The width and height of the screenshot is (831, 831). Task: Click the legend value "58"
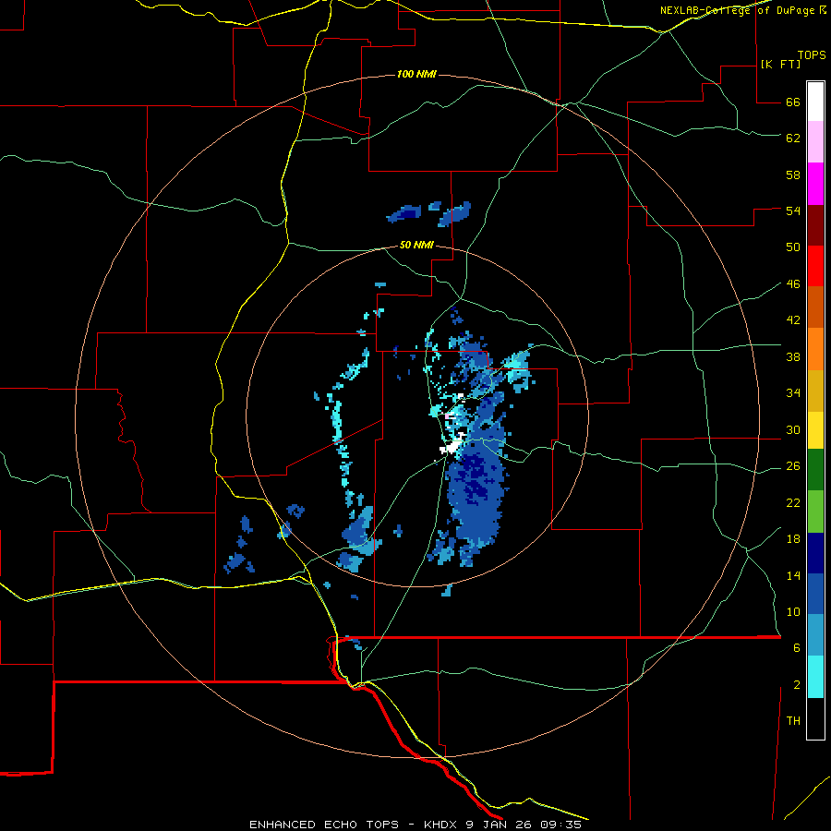coord(793,175)
